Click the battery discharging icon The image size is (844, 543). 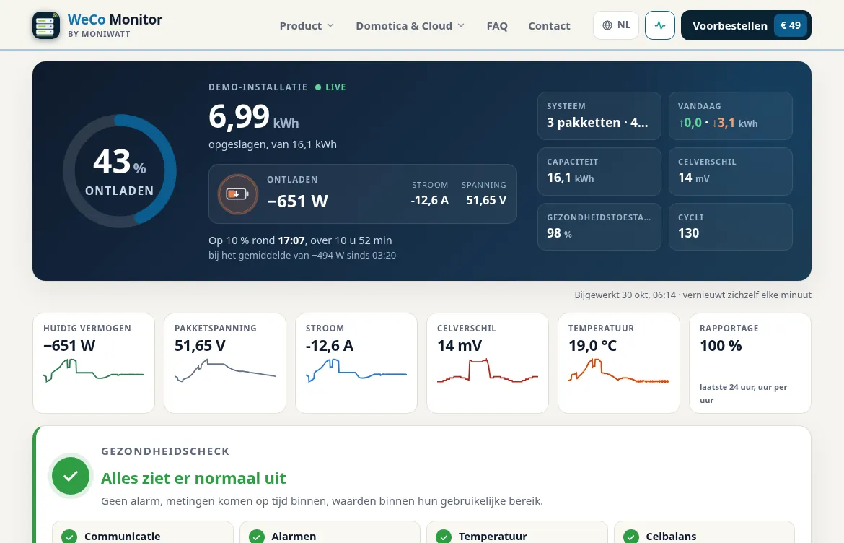pyautogui.click(x=237, y=194)
